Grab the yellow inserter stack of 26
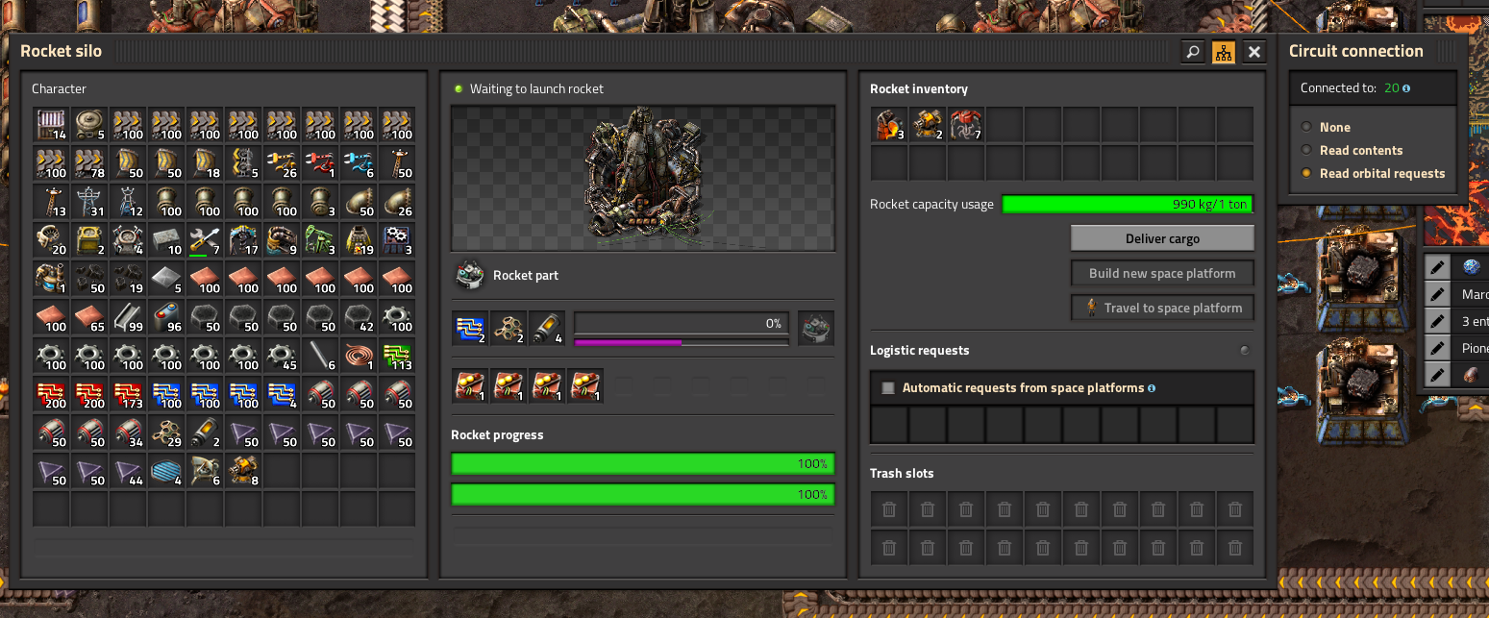This screenshot has height=618, width=1489. click(282, 162)
